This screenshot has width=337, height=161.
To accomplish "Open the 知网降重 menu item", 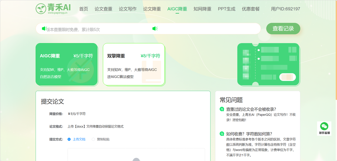I will click(x=202, y=9).
